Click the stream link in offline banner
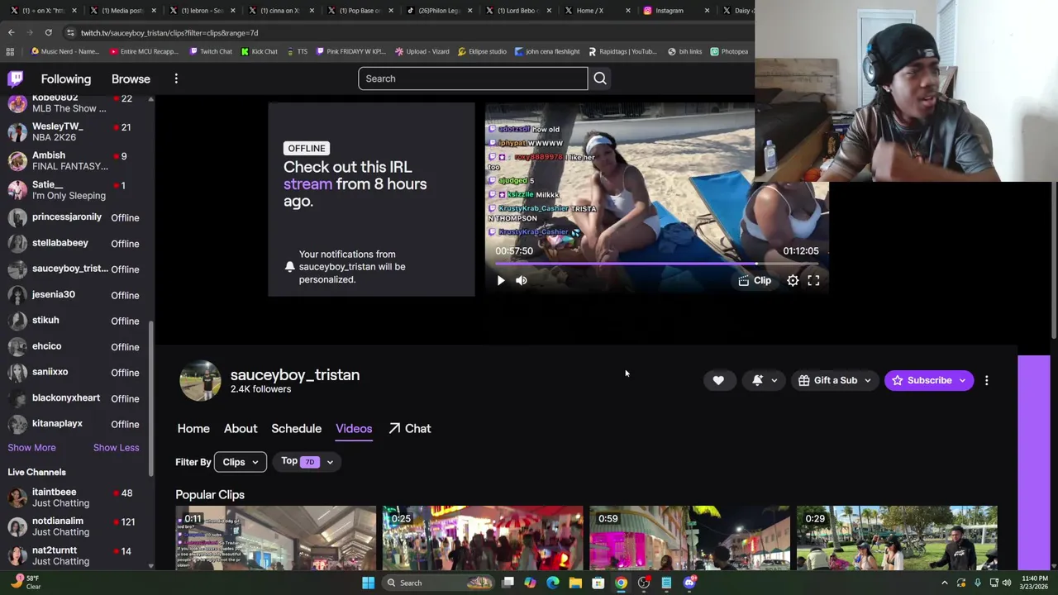The image size is (1058, 595). tap(307, 184)
